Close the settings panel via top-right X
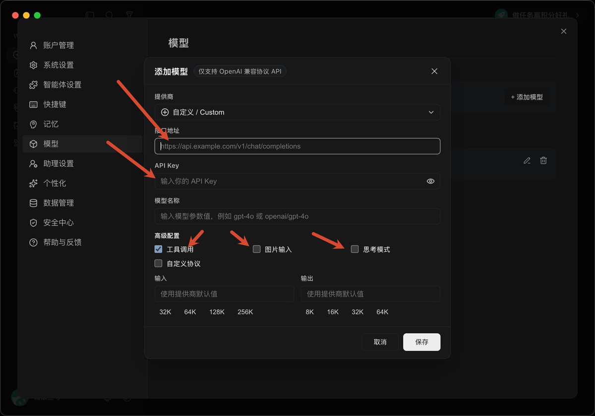This screenshot has width=595, height=416. tap(563, 31)
